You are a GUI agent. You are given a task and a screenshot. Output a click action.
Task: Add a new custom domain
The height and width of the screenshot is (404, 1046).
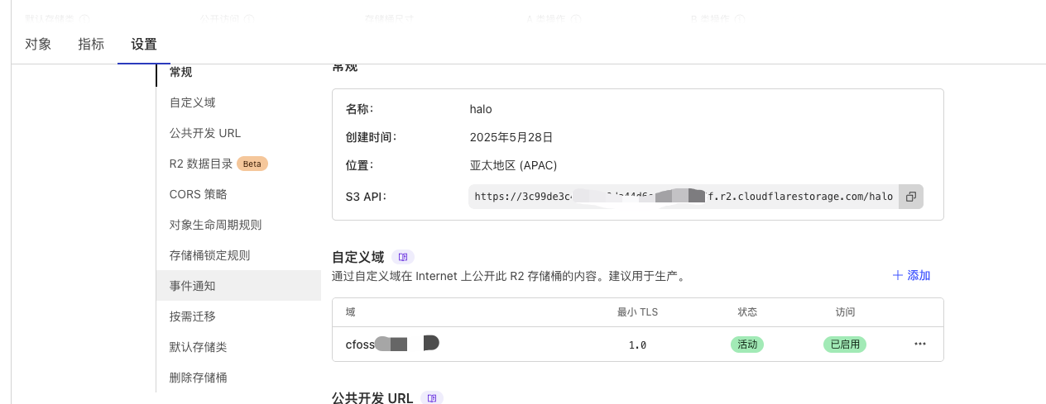pos(911,275)
